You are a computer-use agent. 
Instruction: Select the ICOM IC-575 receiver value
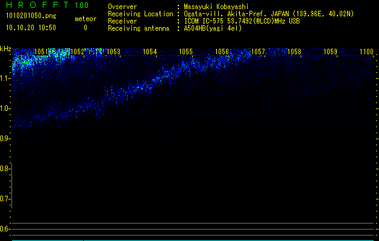[x=242, y=21]
